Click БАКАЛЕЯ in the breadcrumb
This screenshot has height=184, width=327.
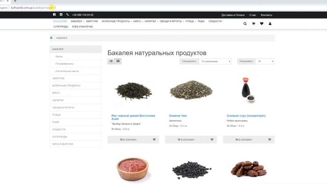coord(62,38)
